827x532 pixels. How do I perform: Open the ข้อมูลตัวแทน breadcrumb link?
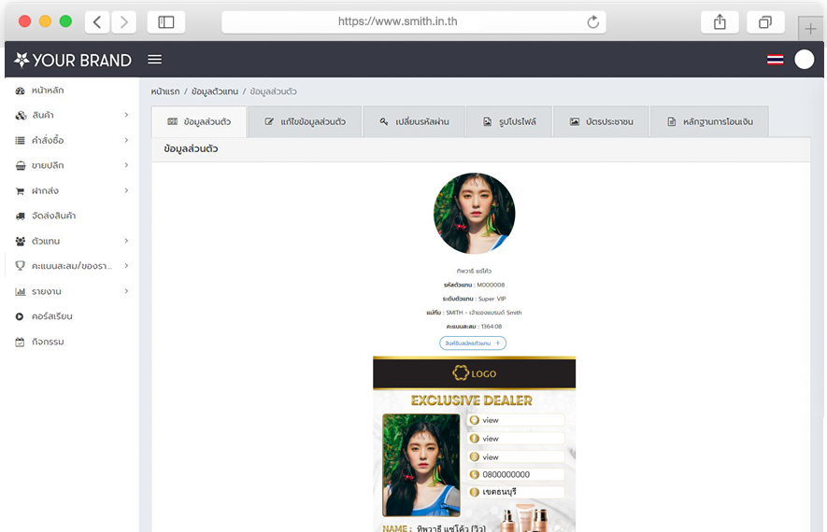tap(215, 91)
